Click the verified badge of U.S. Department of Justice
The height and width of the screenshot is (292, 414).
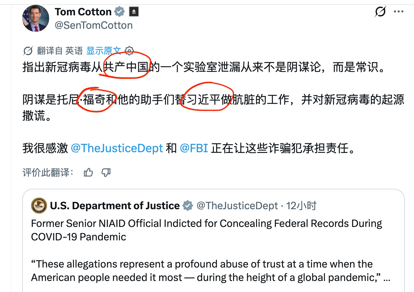tap(188, 205)
